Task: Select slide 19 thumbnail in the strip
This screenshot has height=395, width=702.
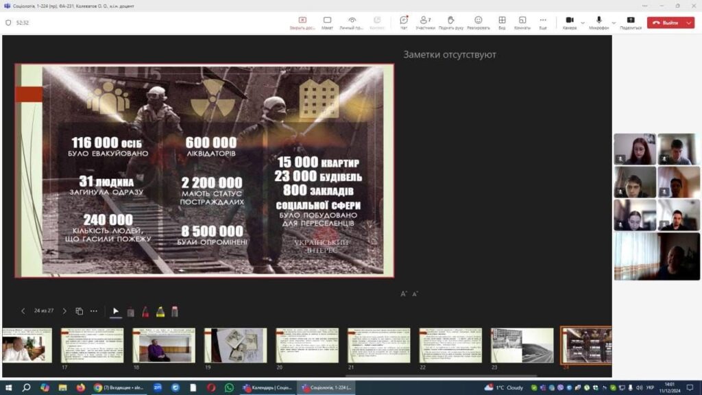Action: click(x=235, y=345)
